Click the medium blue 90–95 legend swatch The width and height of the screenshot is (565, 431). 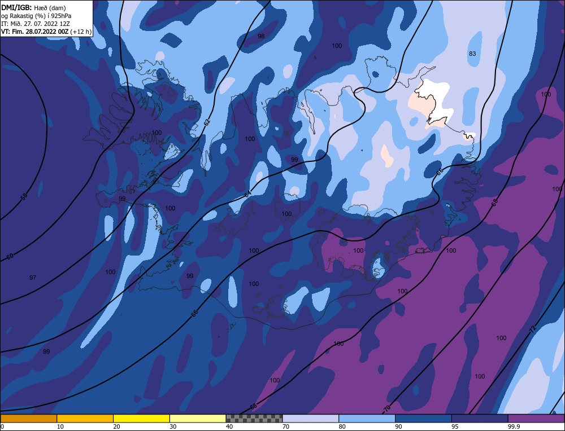(423, 419)
